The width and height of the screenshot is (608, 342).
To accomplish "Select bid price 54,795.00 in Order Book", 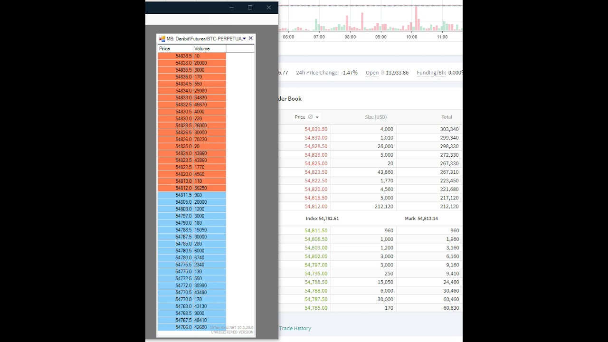I will tap(316, 274).
